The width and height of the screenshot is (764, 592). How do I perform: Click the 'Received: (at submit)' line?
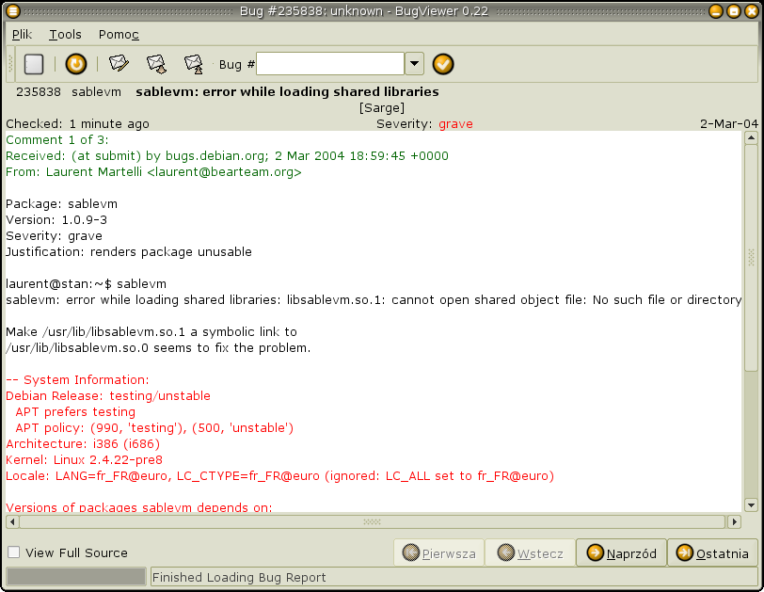(x=227, y=156)
